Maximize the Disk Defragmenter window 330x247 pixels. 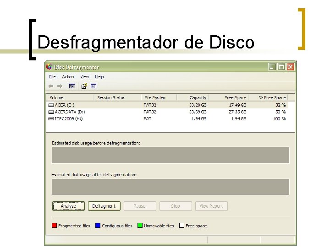tap(281, 67)
